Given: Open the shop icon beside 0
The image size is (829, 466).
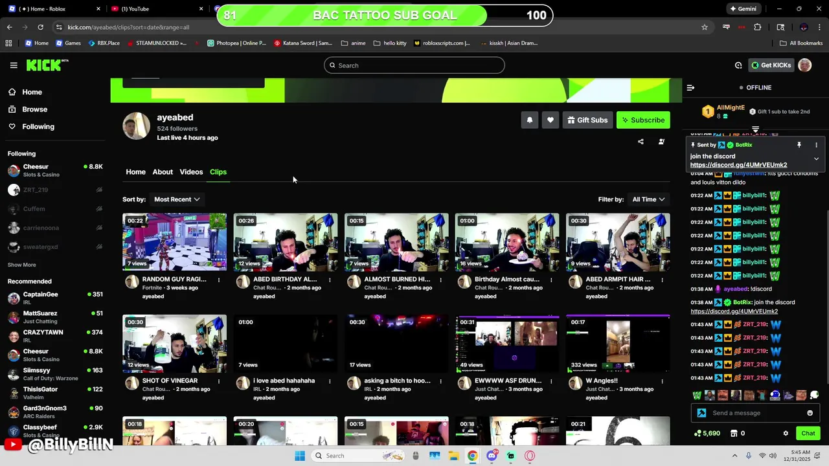Looking at the screenshot, I should tap(734, 434).
